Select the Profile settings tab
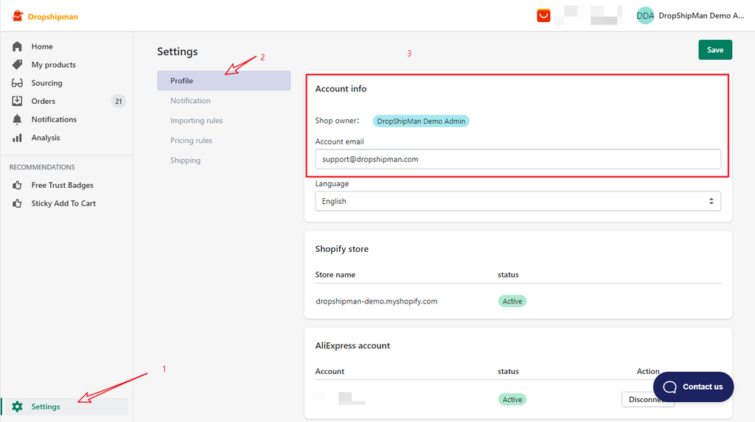Viewport: 755px width, 422px height. pyautogui.click(x=224, y=81)
